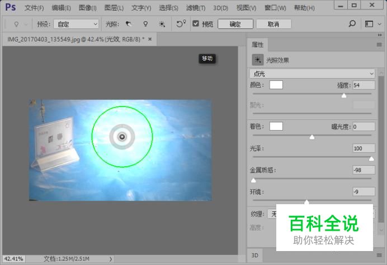387x265 pixels.
Task: Click the Photoshop Ps logo
Action: [11, 7]
